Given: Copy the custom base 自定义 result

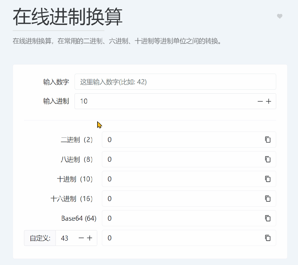Looking at the screenshot, I should pyautogui.click(x=268, y=238).
